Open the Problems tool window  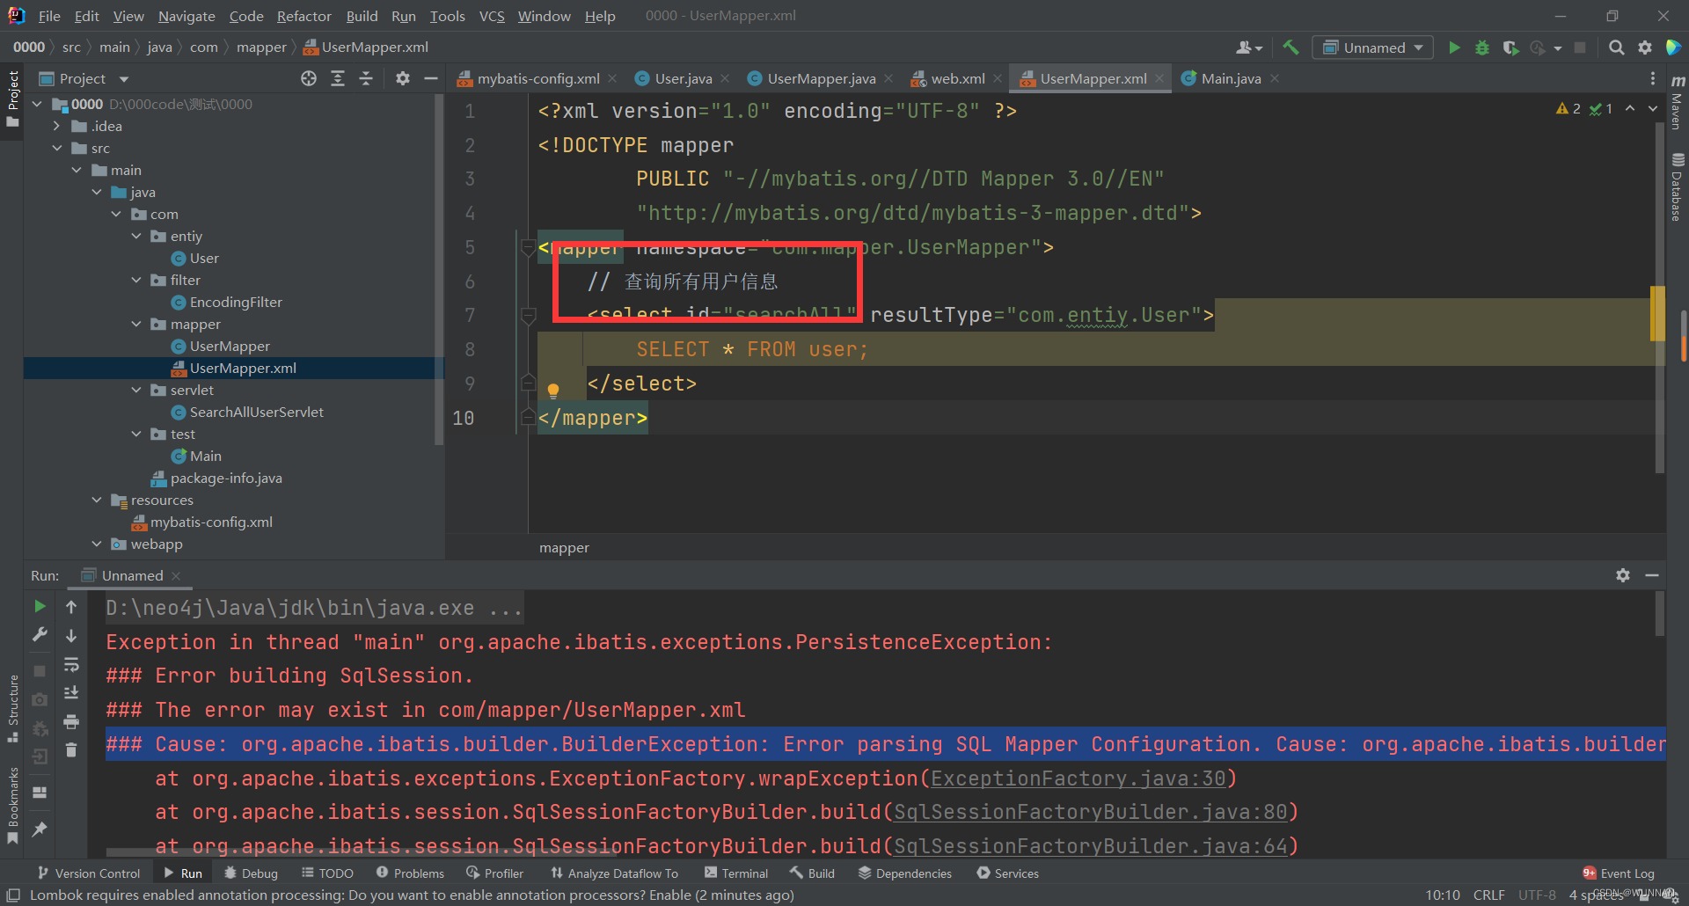410,873
